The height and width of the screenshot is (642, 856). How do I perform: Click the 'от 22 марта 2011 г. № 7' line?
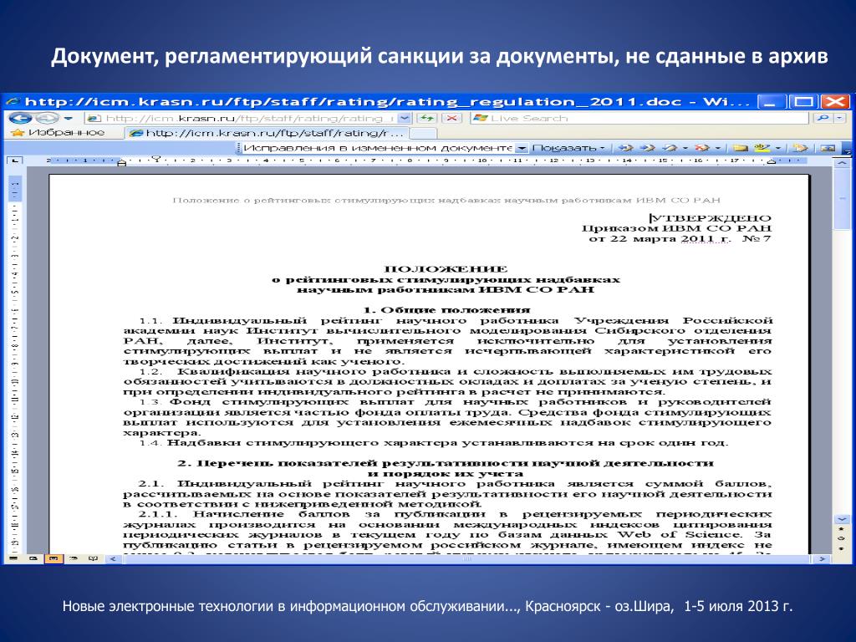[680, 238]
